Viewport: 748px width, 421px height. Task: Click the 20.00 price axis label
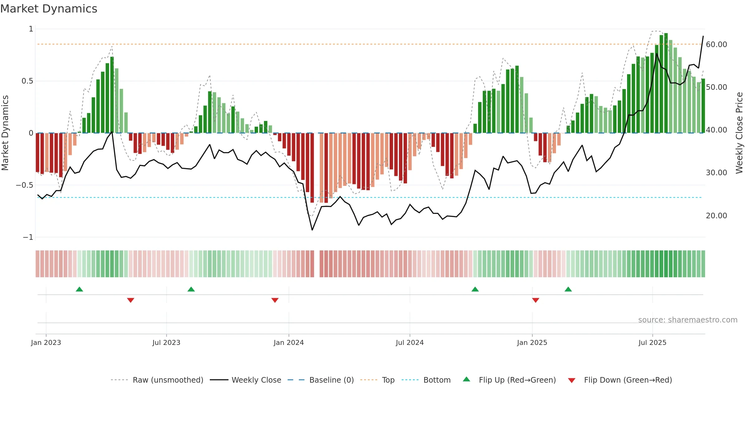(x=717, y=216)
